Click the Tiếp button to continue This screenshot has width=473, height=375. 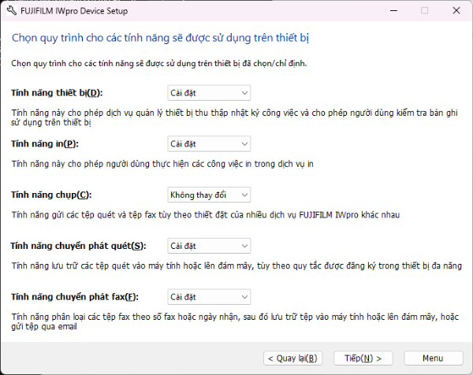point(363,358)
